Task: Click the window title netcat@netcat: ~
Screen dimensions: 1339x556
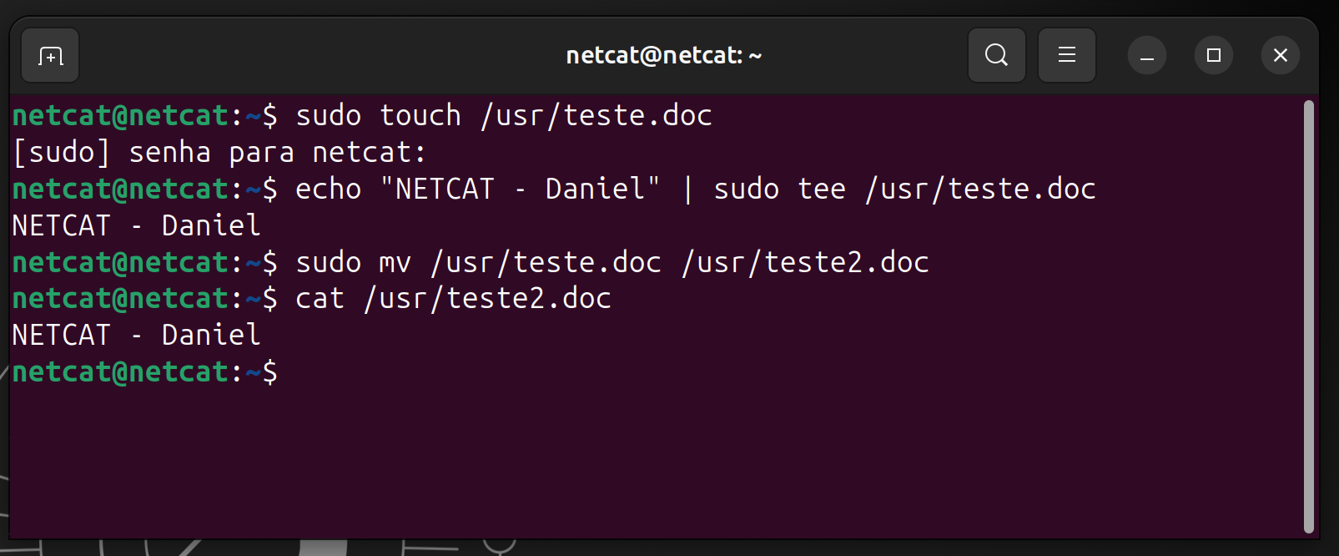Action: point(664,56)
